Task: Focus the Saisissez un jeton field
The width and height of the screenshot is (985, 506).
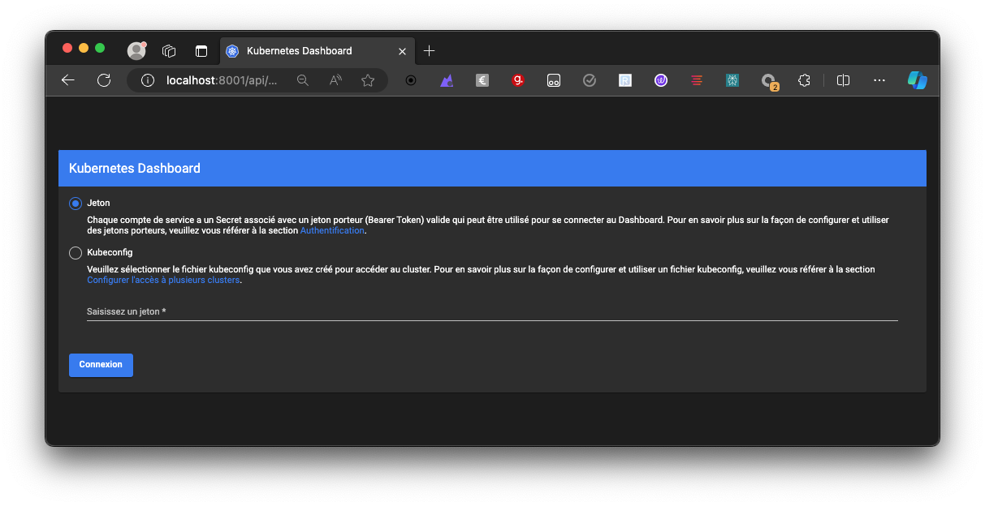Action: point(491,311)
